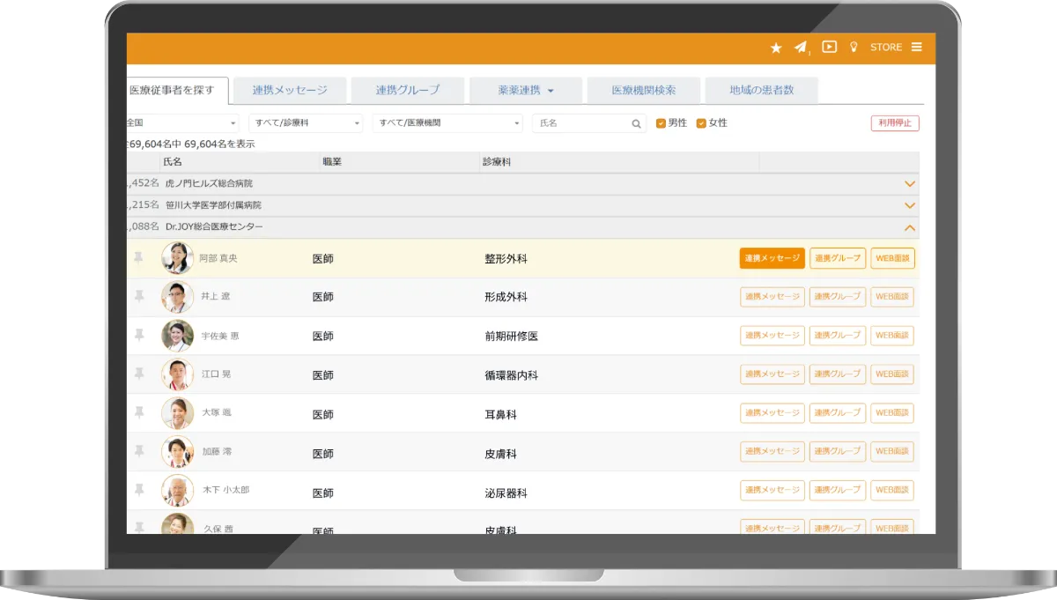Open the video play icon in header
The height and width of the screenshot is (600, 1057).
click(829, 48)
